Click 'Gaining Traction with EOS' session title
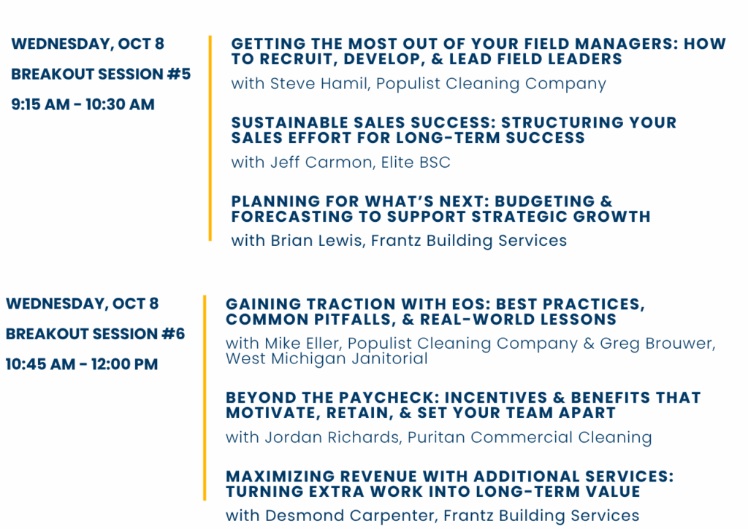The height and width of the screenshot is (529, 748). [x=435, y=312]
